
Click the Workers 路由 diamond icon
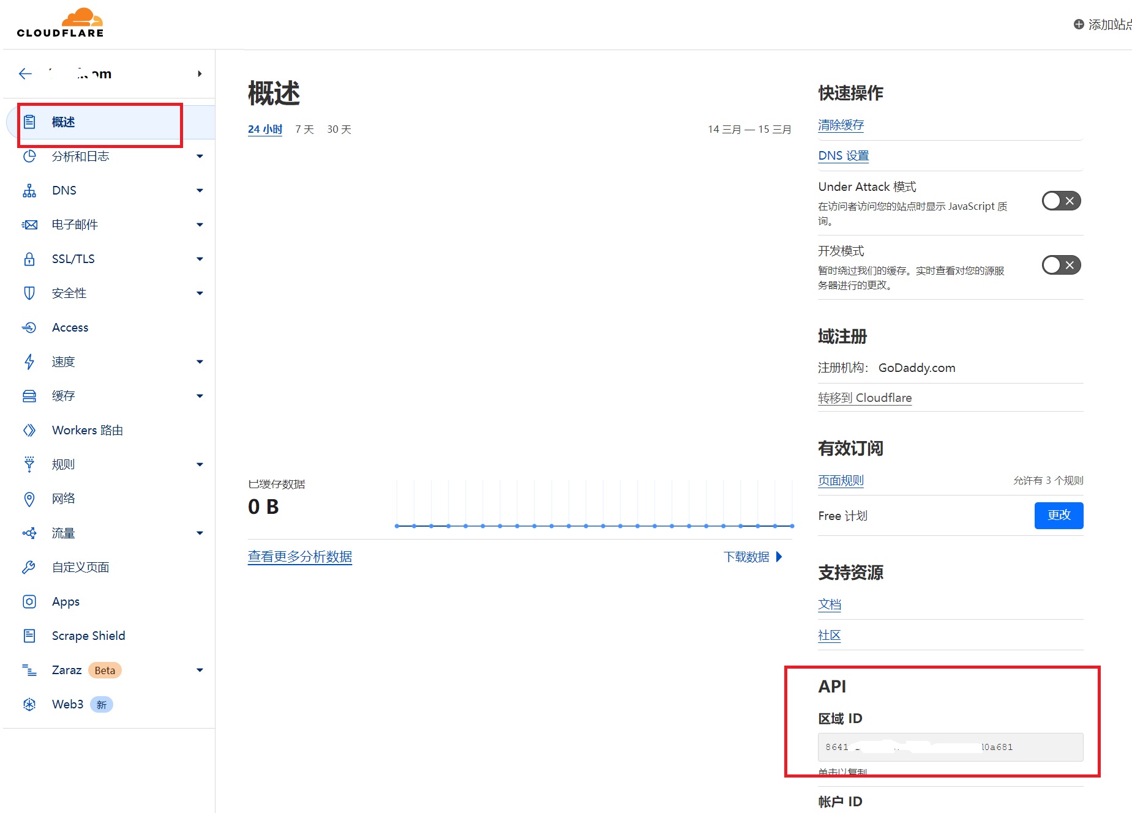(x=29, y=430)
